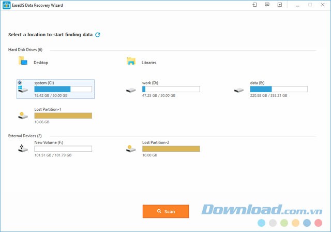Image resolution: width=331 pixels, height=232 pixels.
Task: Click the Lost Partition-2 drive icon
Action: tap(131, 149)
